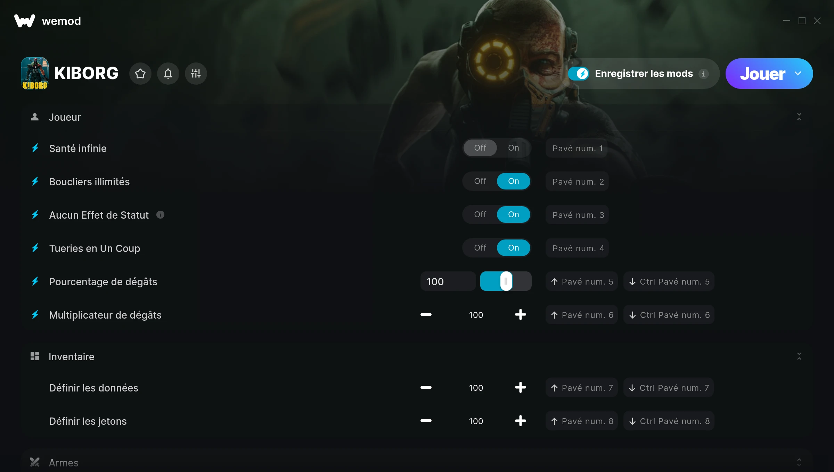This screenshot has width=834, height=472.
Task: Increase Définir les jetons with plus
Action: tap(520, 421)
